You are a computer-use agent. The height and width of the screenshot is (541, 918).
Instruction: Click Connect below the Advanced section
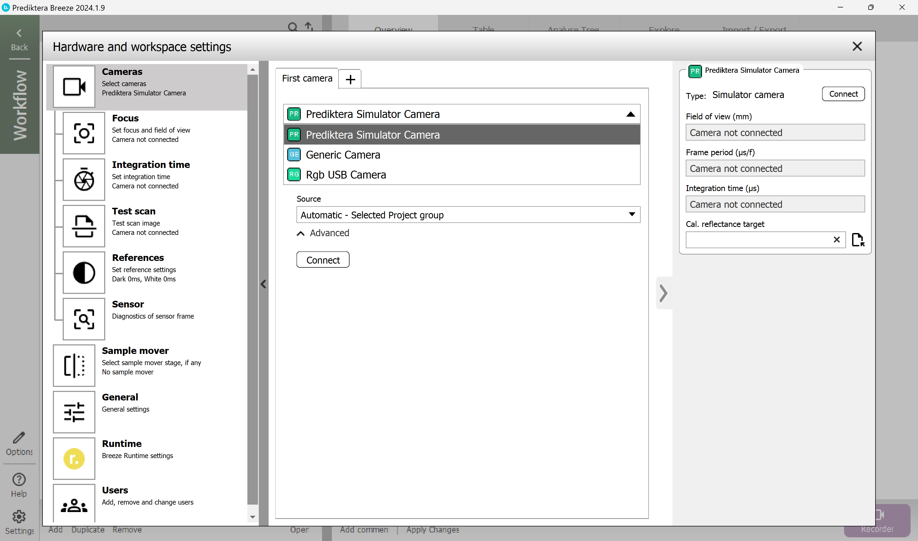(323, 260)
